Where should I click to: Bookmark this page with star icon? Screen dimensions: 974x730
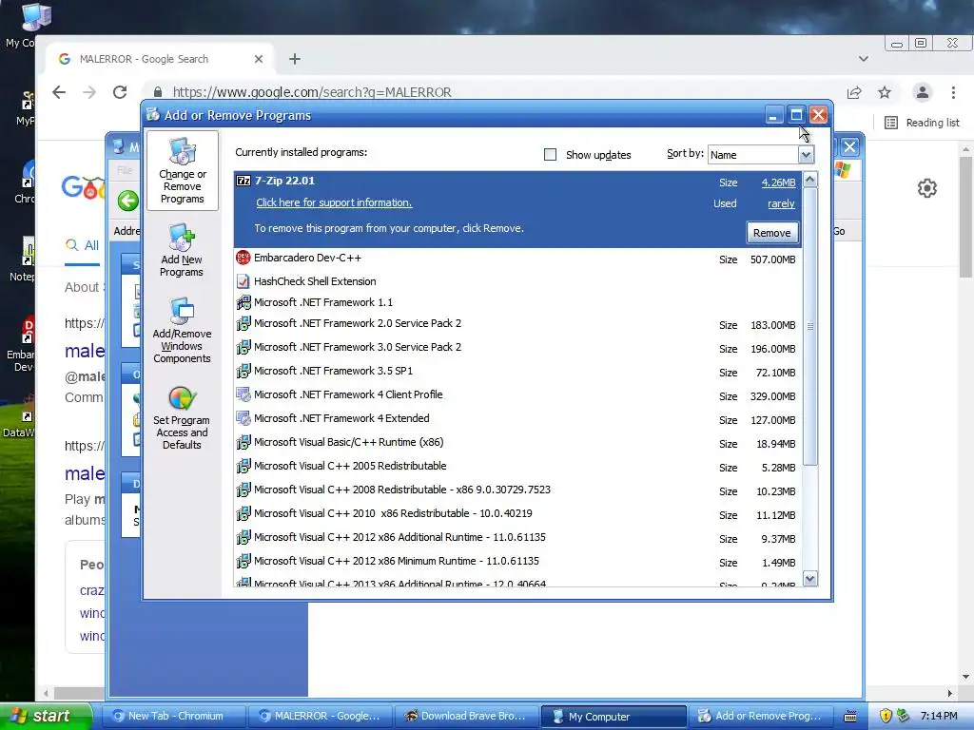(885, 92)
